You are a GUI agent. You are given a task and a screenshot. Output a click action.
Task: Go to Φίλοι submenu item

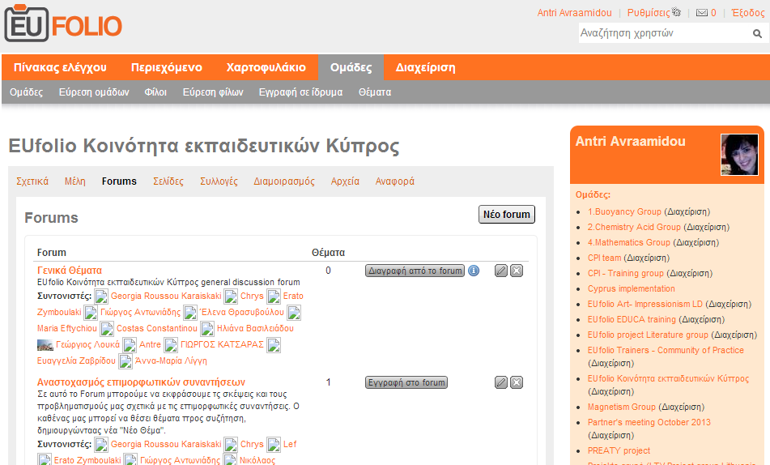[155, 92]
